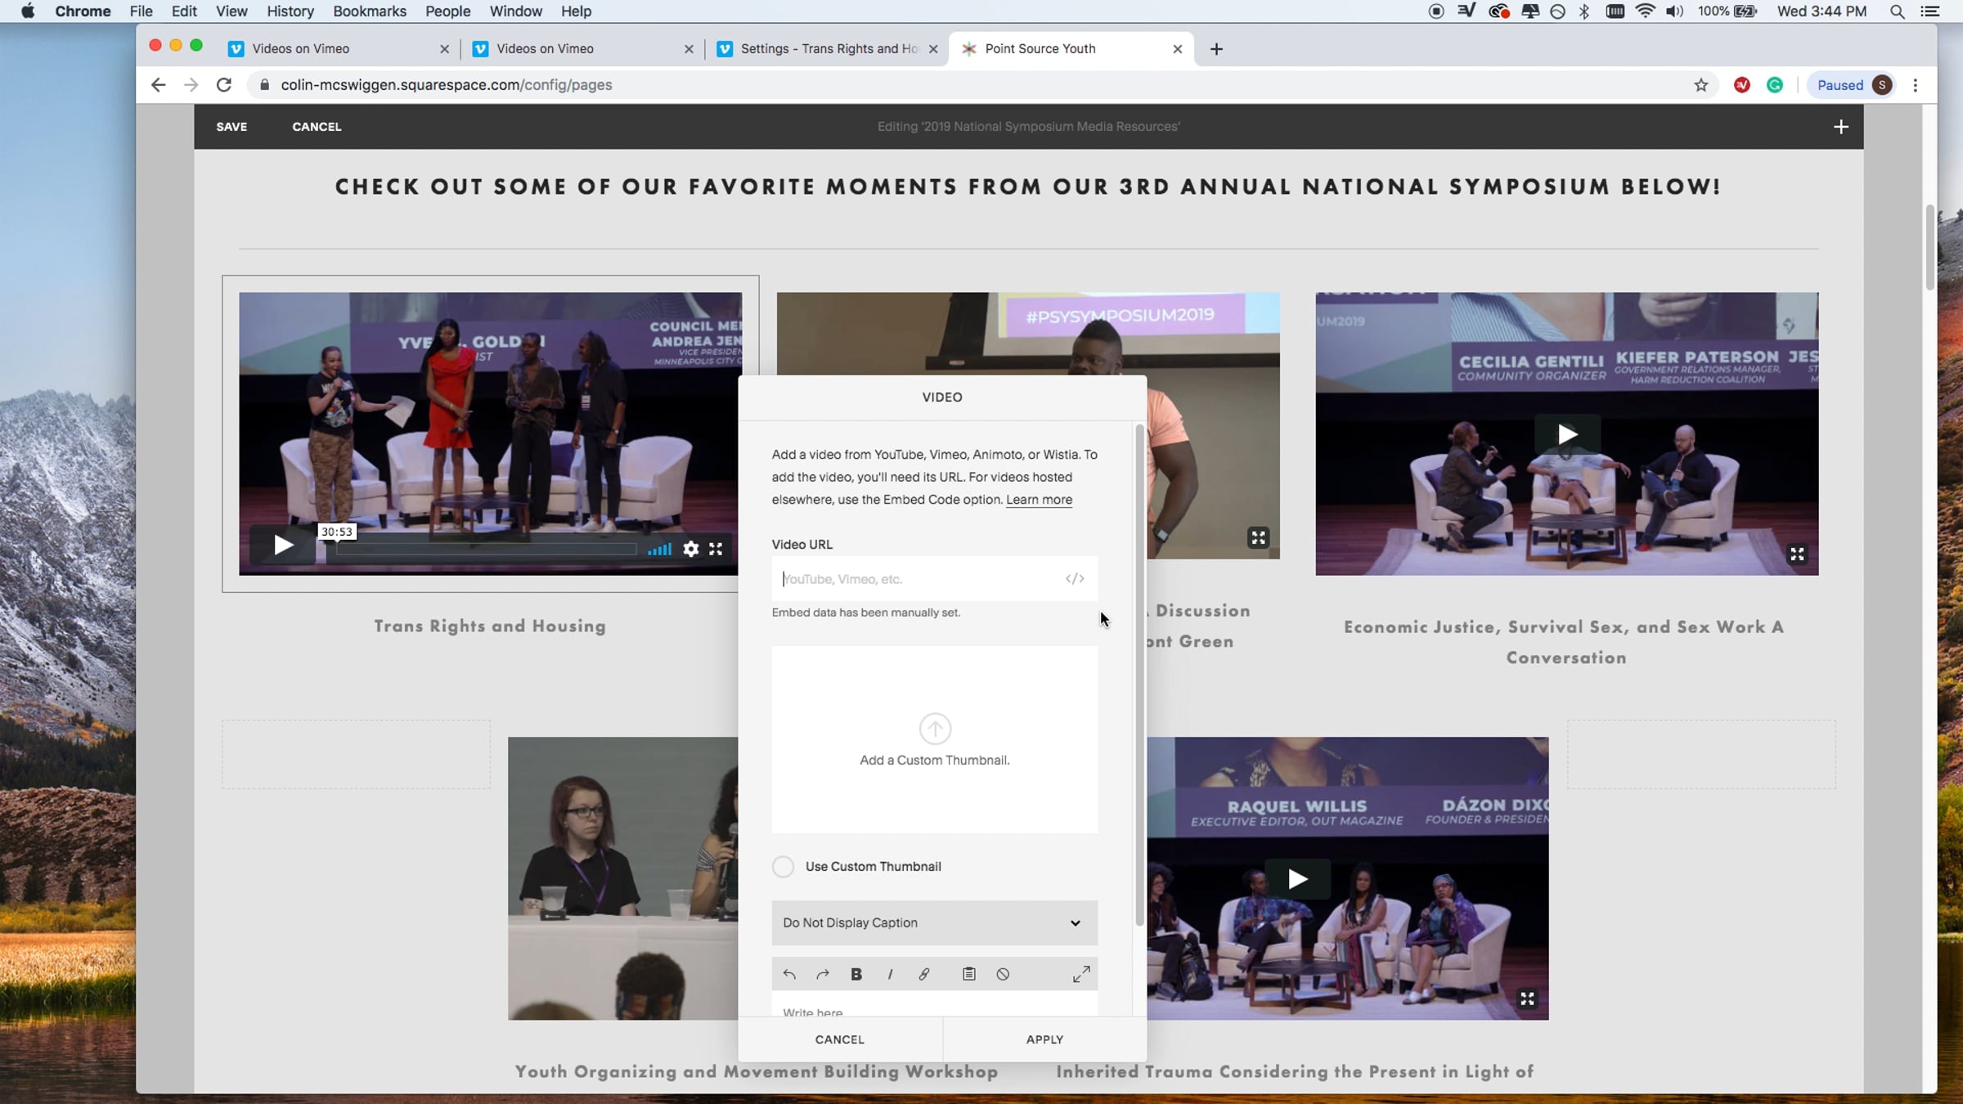1963x1104 pixels.
Task: Enable the Use Custom Thumbnail toggle
Action: pos(783,866)
